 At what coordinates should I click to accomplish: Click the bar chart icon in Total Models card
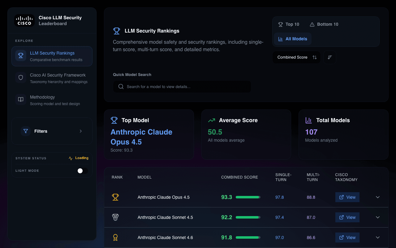(308, 120)
